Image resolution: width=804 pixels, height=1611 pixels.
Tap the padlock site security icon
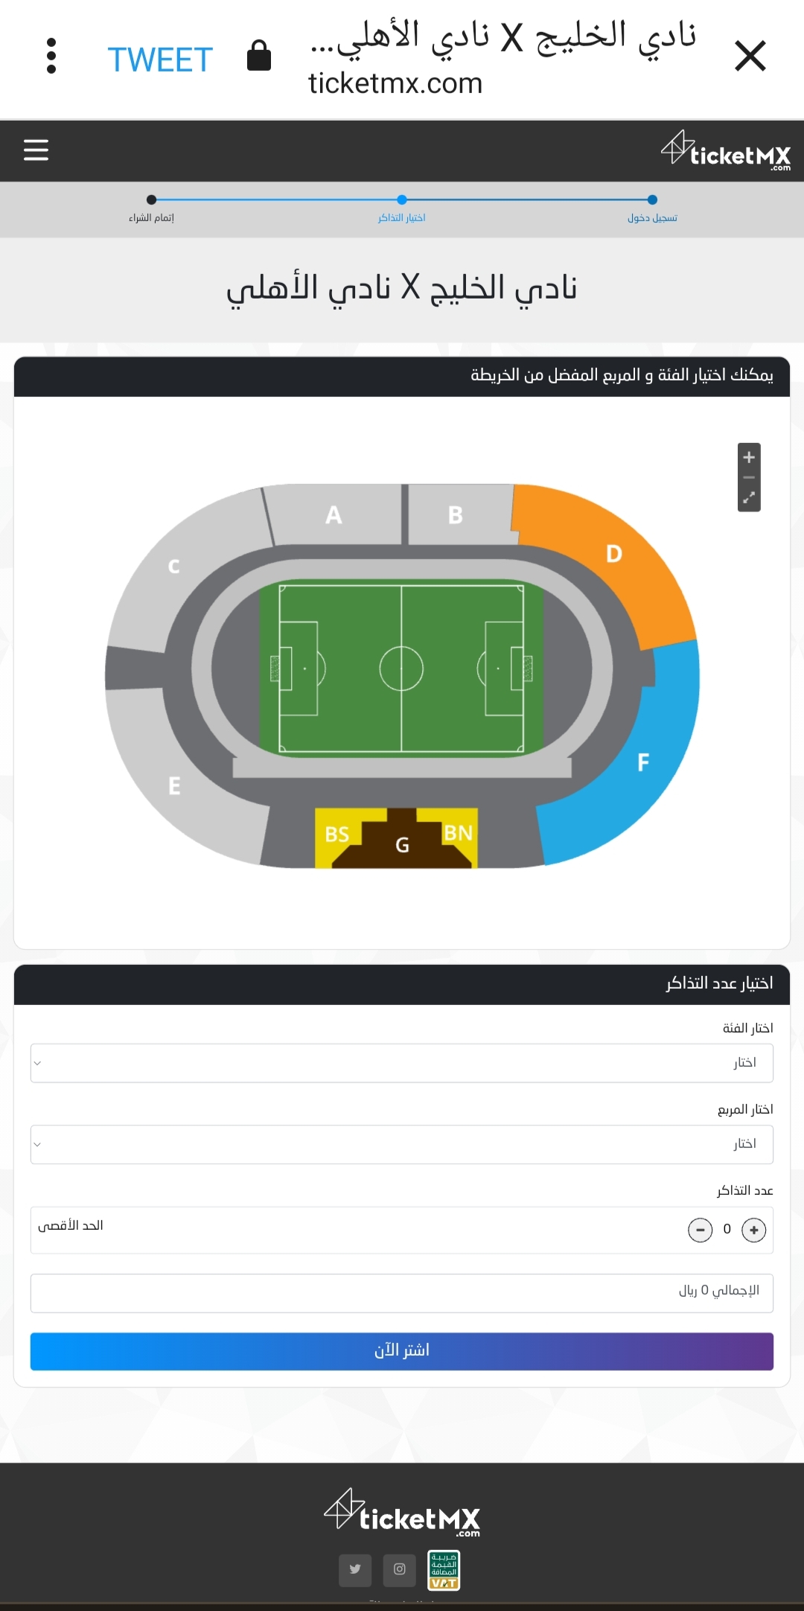258,56
